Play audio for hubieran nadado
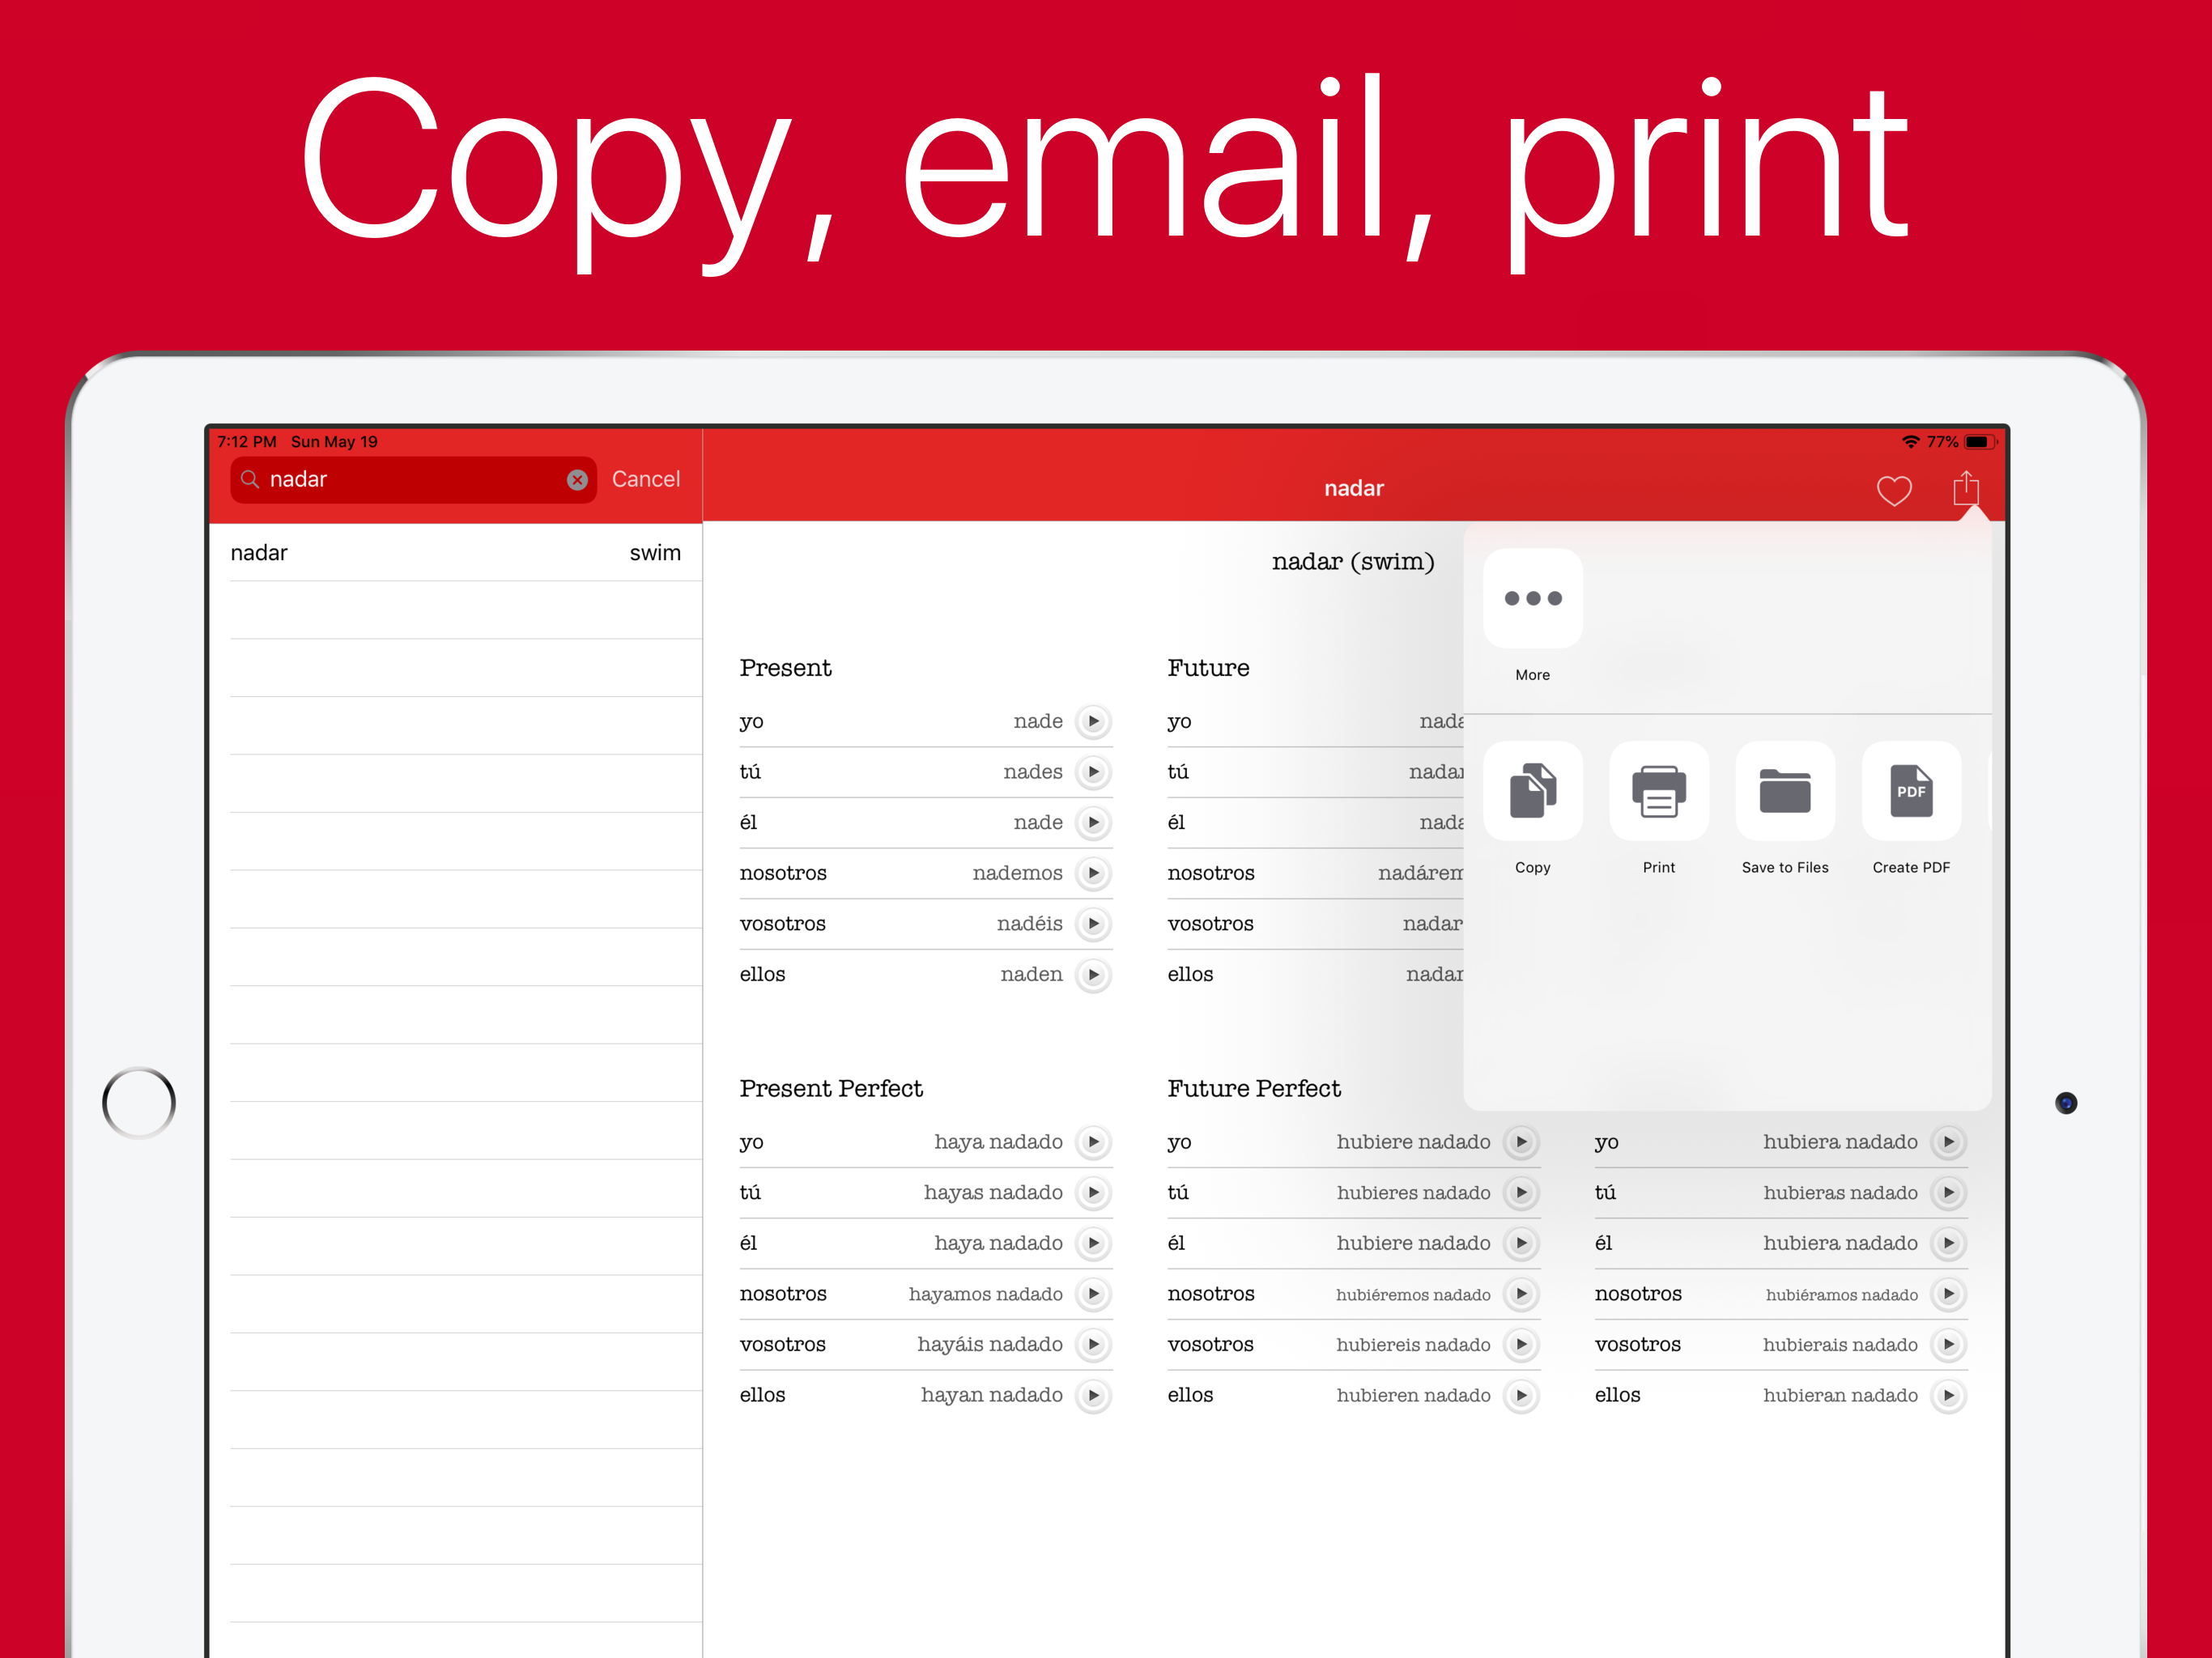The height and width of the screenshot is (1658, 2212). 1948,1395
